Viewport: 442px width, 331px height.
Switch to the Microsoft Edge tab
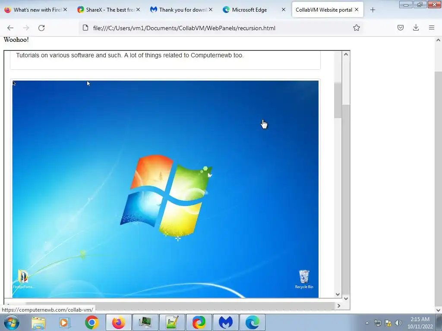coord(254,10)
